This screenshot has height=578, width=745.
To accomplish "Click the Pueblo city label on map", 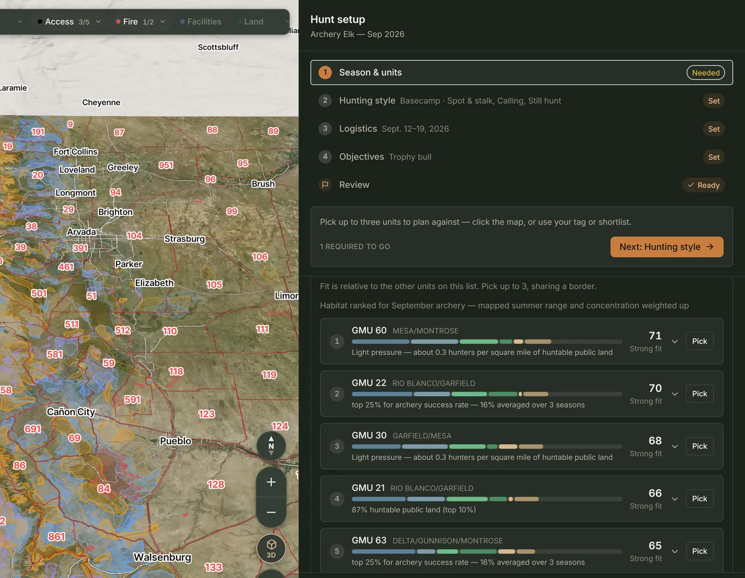I will (176, 441).
